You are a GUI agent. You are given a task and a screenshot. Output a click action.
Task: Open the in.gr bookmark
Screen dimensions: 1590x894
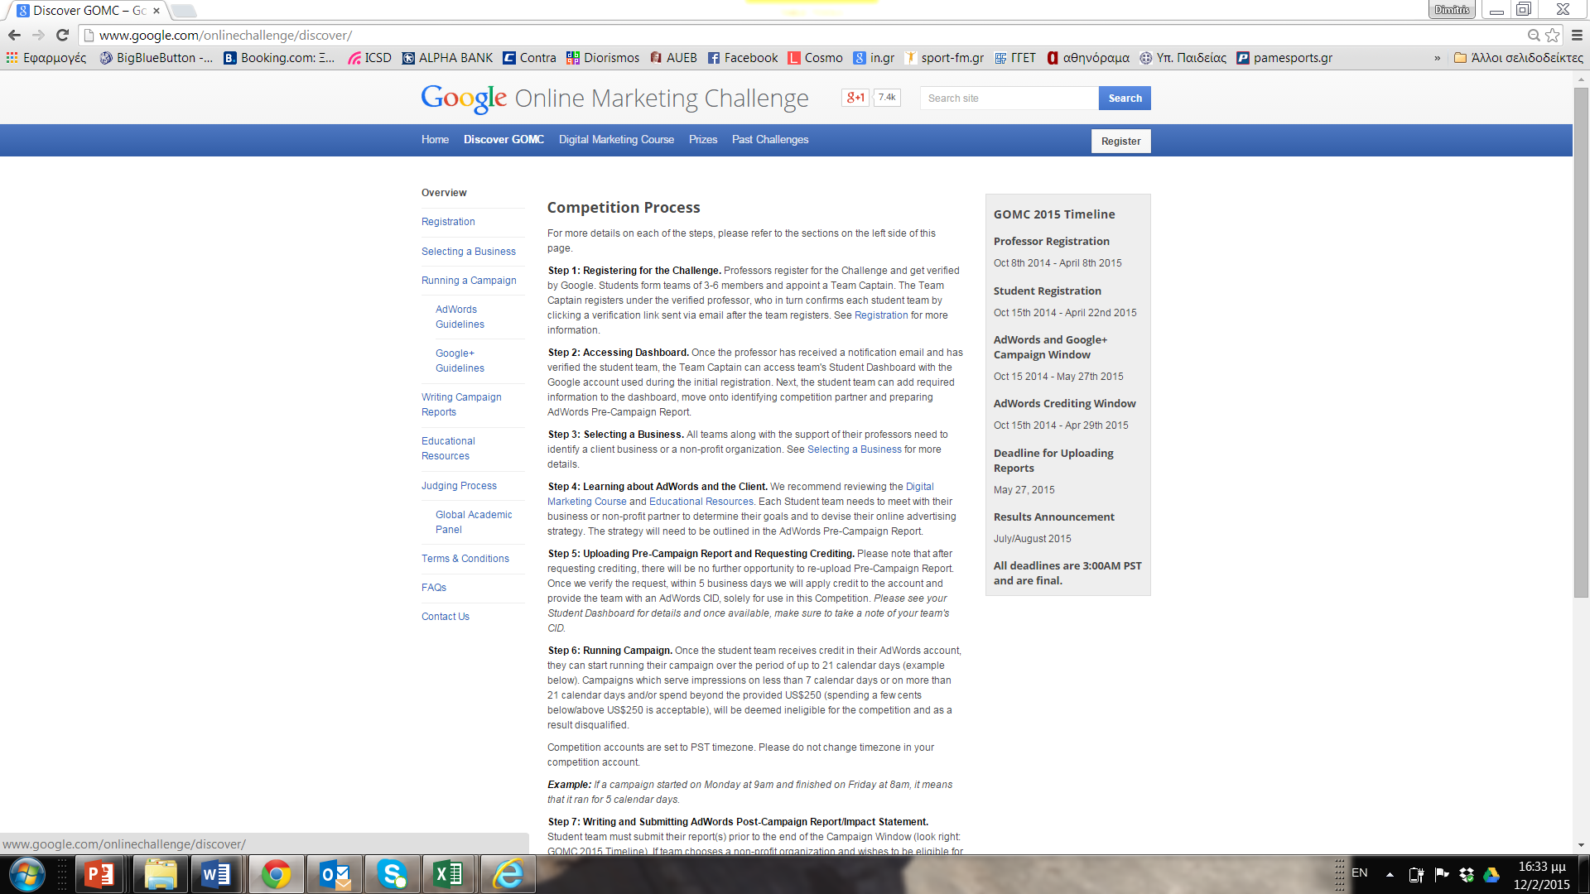click(x=874, y=58)
